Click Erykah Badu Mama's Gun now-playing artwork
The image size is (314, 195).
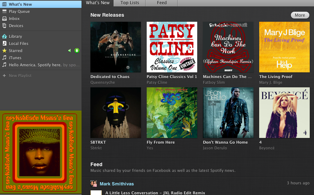click(41, 153)
